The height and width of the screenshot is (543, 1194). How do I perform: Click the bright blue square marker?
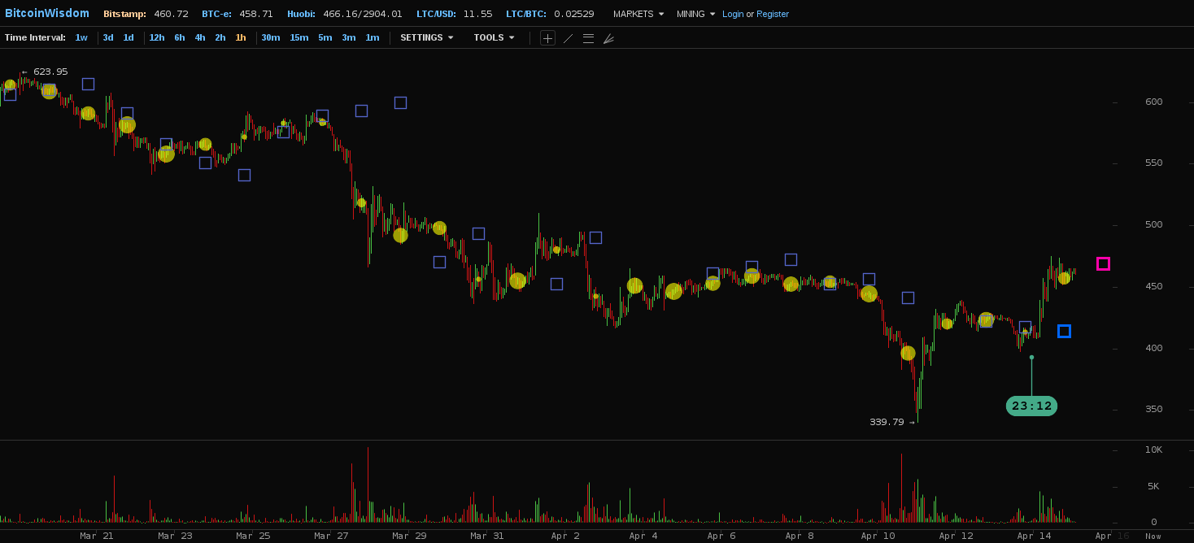click(1064, 331)
